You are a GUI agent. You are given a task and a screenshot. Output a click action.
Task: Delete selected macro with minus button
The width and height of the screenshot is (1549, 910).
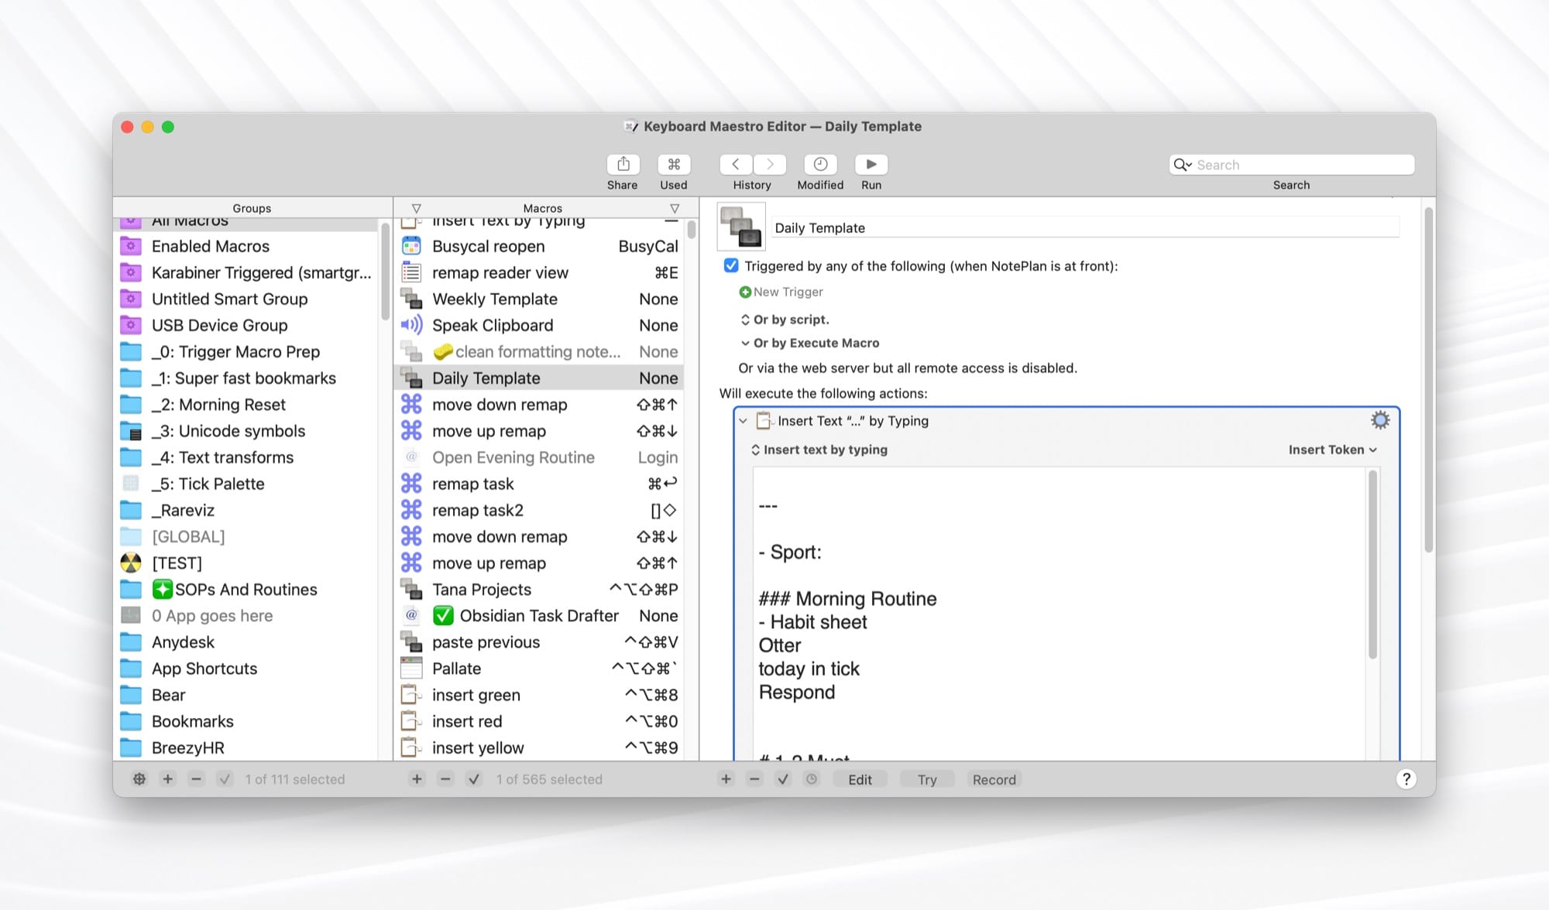445,779
